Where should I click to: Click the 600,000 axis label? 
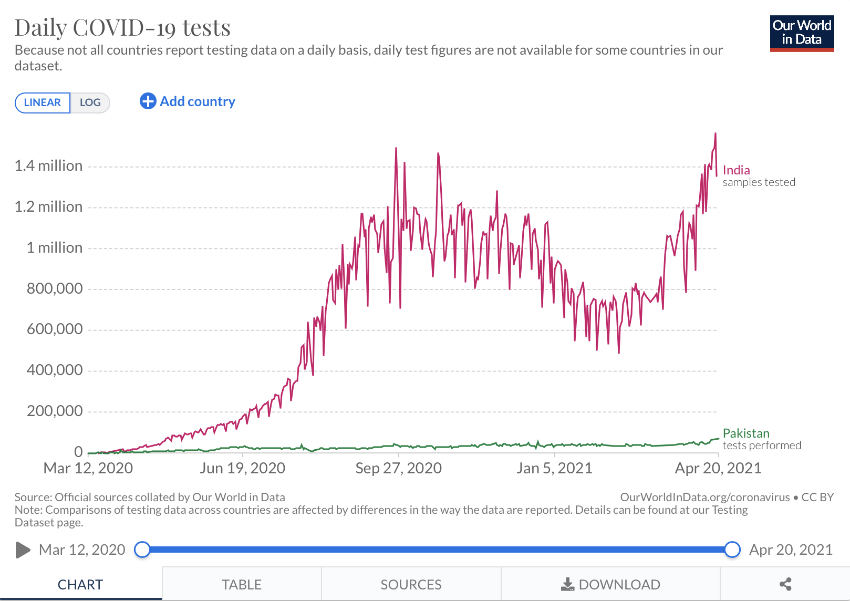(x=55, y=329)
